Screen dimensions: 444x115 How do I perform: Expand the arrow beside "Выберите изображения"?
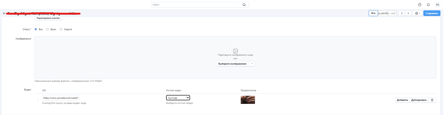[252, 64]
